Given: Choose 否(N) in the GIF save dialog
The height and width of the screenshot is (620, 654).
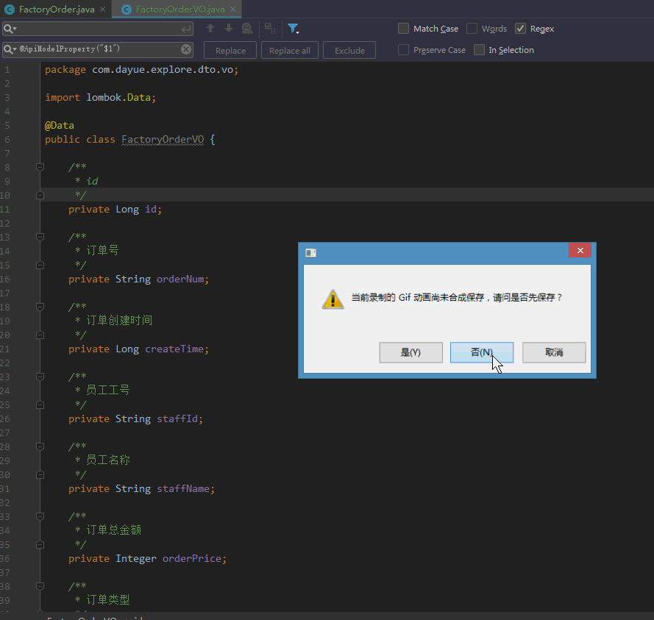Looking at the screenshot, I should (x=482, y=352).
